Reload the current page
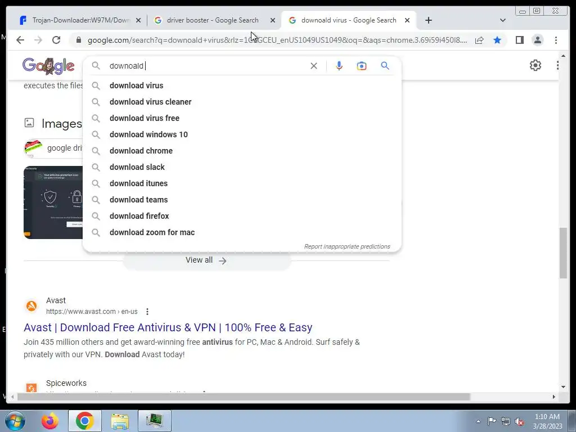The height and width of the screenshot is (432, 576). (56, 40)
